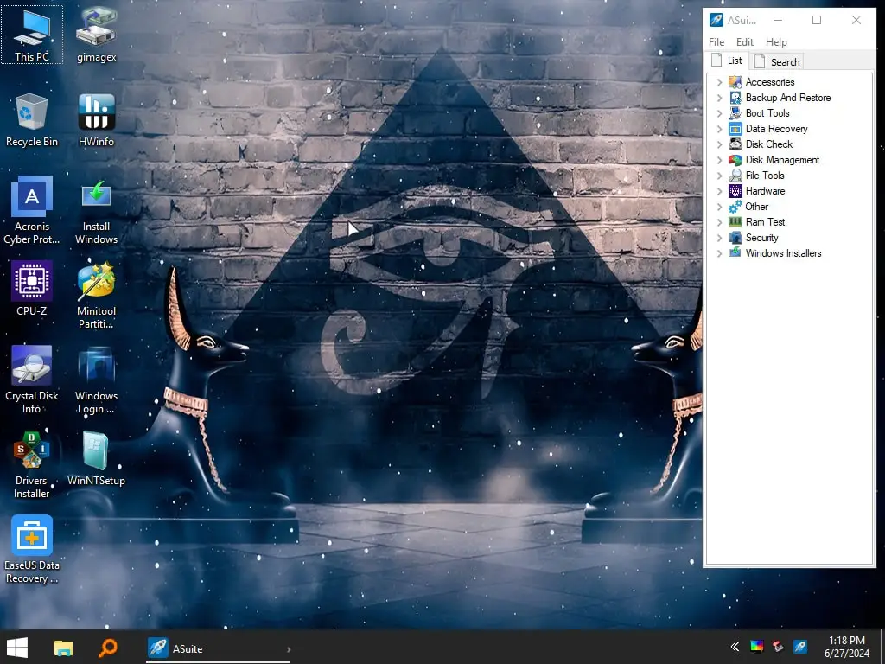Expand the Security category

pos(720,238)
